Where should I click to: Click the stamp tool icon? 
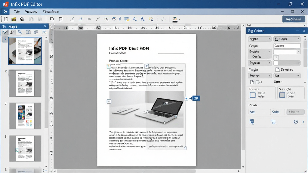175,19
